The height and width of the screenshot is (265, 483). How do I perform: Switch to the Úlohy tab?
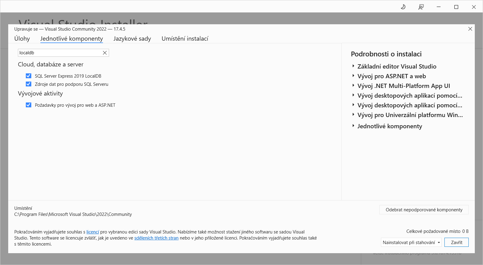[22, 39]
